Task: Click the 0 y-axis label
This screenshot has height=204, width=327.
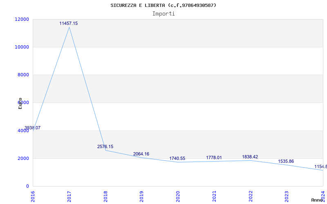Action: (x=27, y=186)
